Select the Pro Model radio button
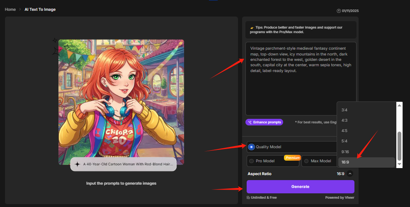 (251, 161)
